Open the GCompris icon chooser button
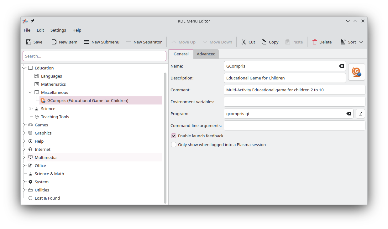This screenshot has height=229, width=388. pos(356,72)
